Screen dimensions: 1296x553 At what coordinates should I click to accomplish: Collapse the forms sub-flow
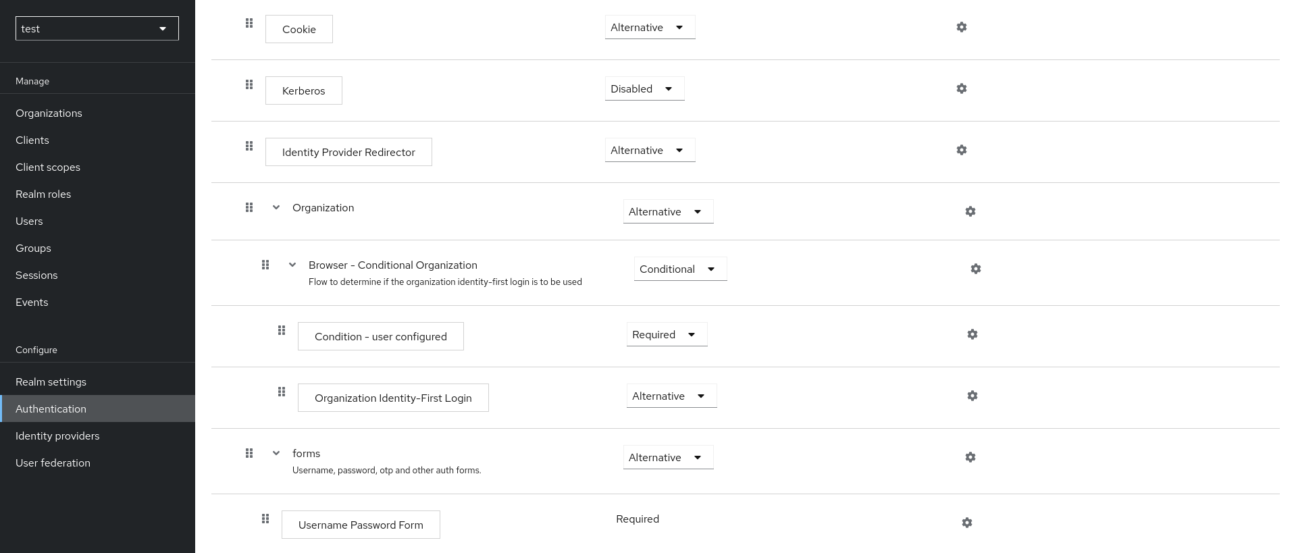tap(276, 453)
